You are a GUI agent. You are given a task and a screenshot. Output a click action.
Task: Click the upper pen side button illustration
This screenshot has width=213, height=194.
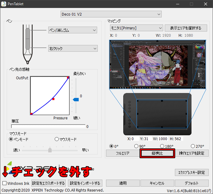pyautogui.click(x=28, y=33)
